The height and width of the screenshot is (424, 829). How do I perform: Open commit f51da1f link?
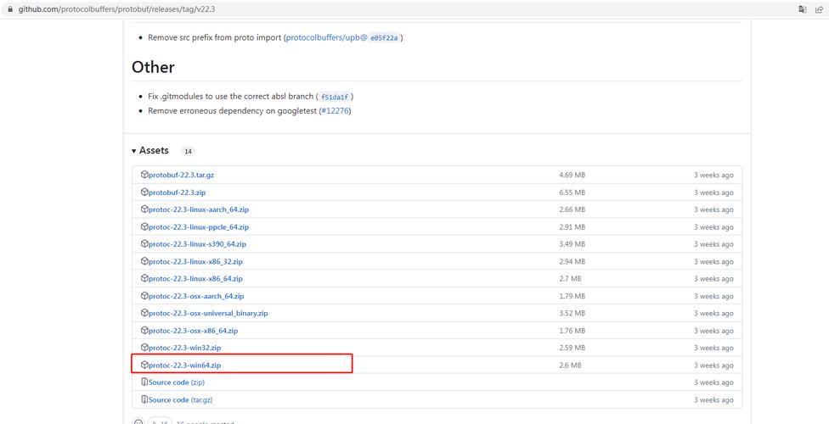(335, 98)
